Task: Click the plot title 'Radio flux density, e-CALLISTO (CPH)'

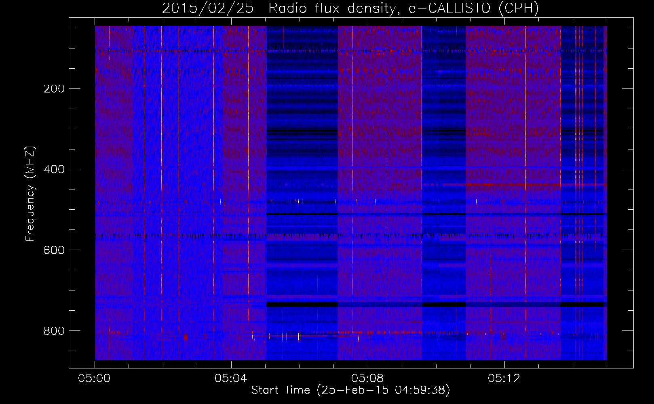Action: coord(403,8)
